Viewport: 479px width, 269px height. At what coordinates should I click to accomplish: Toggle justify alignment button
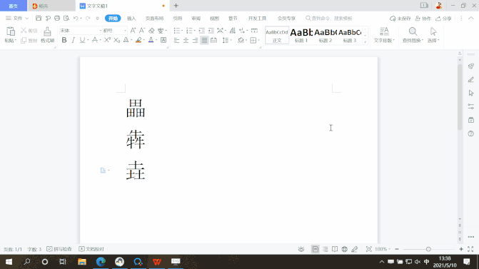[204, 40]
